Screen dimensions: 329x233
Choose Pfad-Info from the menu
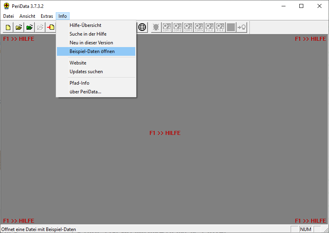96,83
